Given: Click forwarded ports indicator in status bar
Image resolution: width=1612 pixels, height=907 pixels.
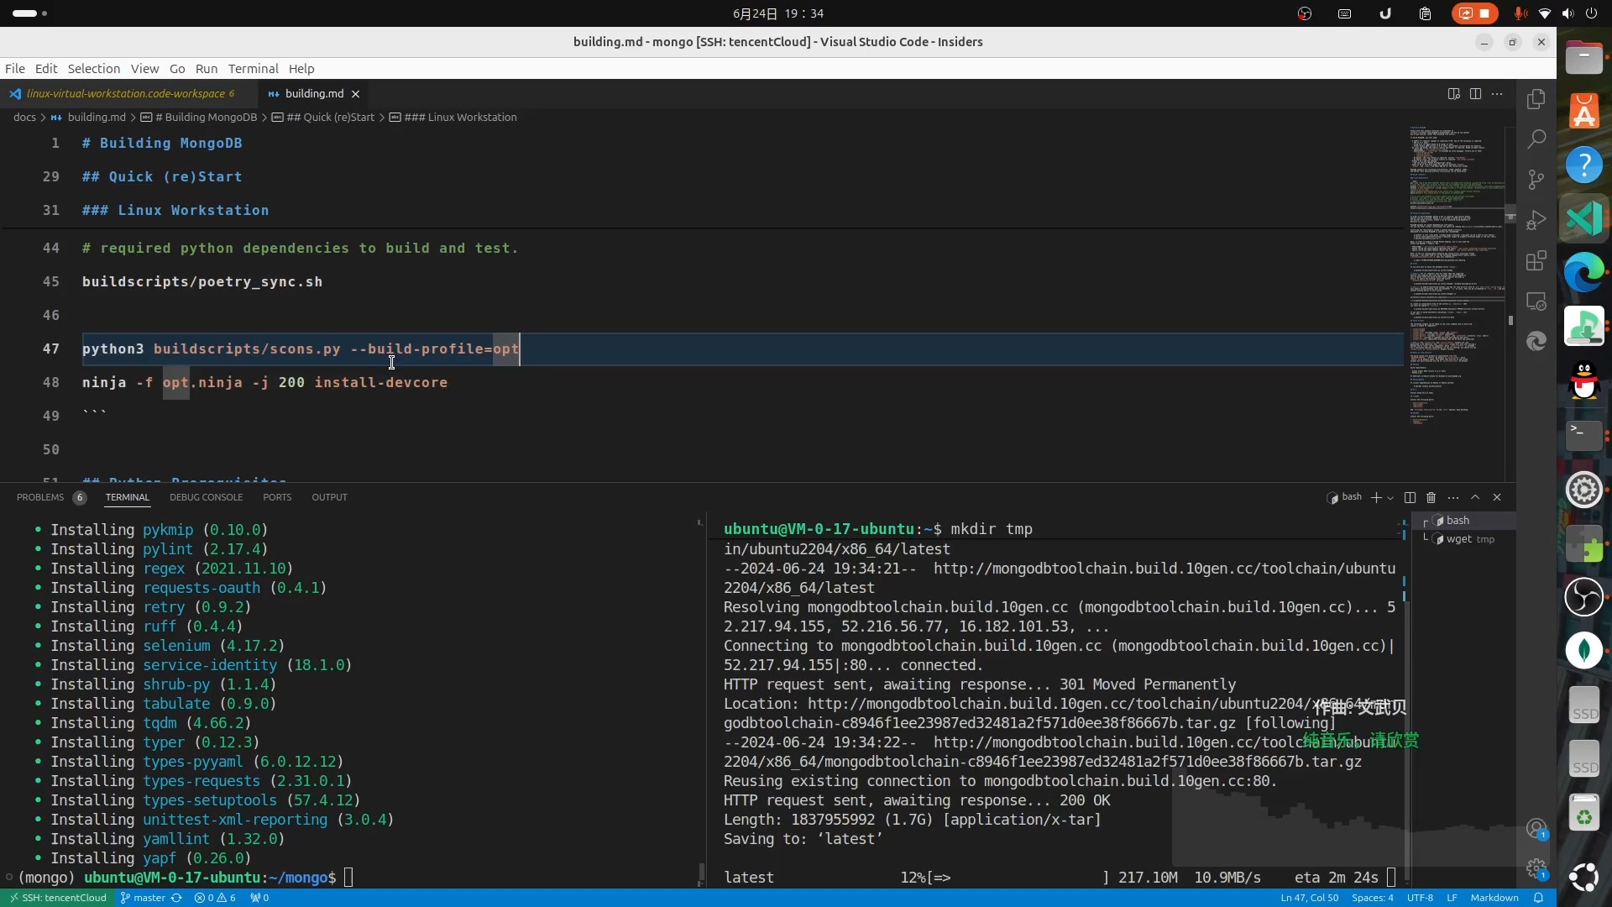Looking at the screenshot, I should point(259,898).
